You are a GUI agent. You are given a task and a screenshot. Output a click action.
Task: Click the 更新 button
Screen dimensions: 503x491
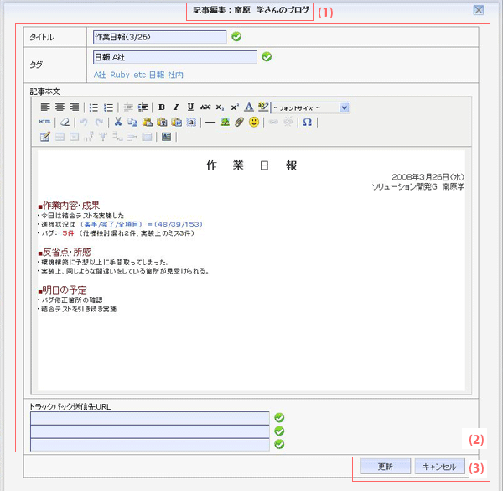click(386, 467)
